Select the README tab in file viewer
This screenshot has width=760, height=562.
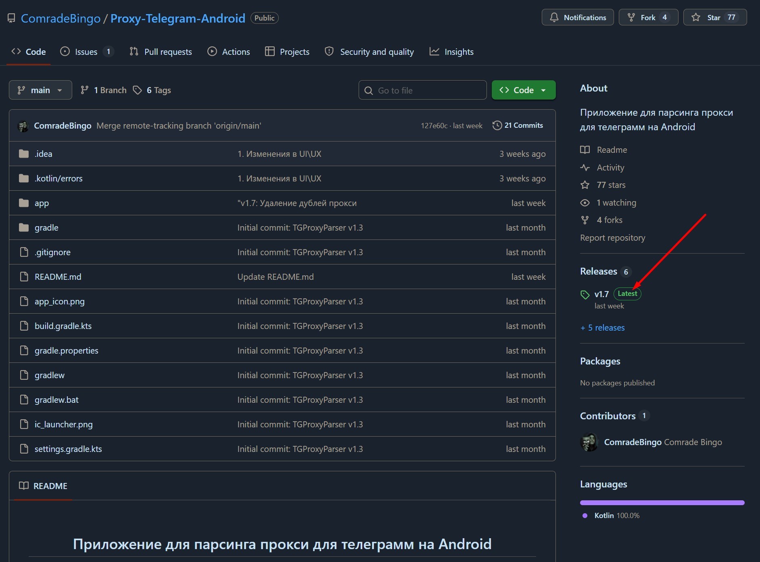coord(43,486)
